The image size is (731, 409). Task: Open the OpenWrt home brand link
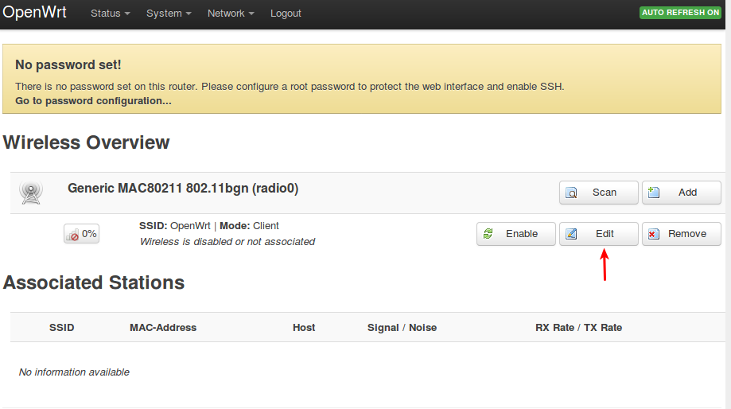coord(34,12)
